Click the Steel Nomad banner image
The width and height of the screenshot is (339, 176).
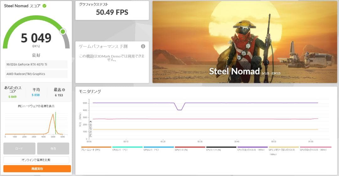(245, 42)
